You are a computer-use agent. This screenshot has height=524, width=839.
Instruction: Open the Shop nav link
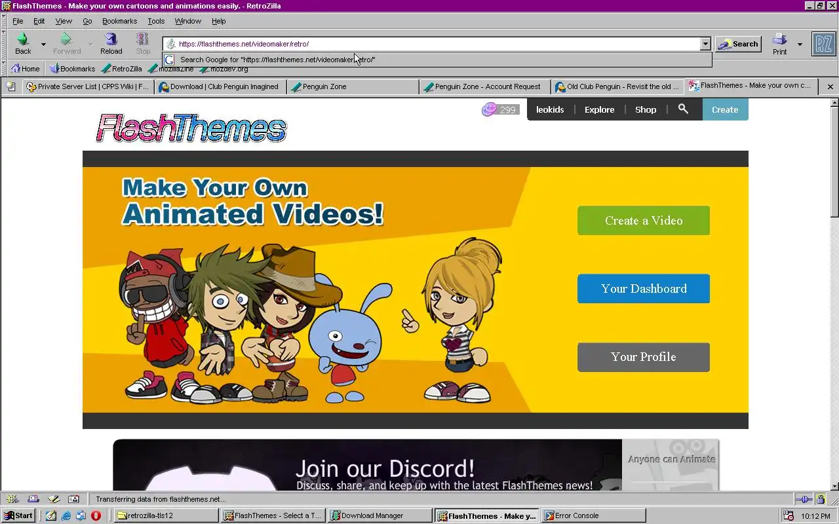tap(646, 109)
